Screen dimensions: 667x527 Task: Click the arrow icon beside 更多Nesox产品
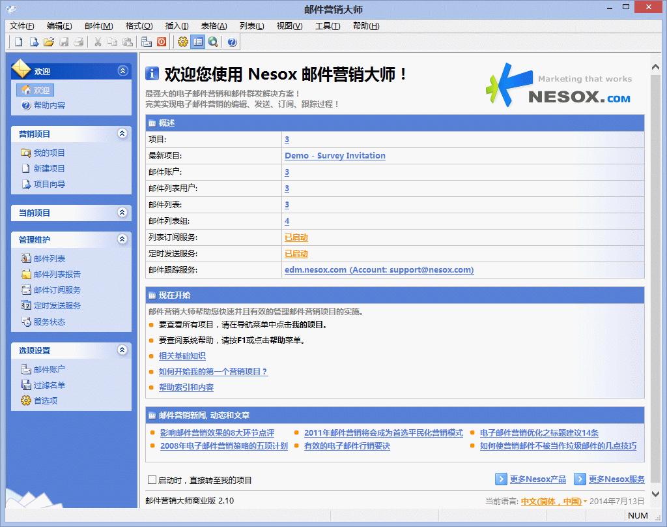[501, 479]
